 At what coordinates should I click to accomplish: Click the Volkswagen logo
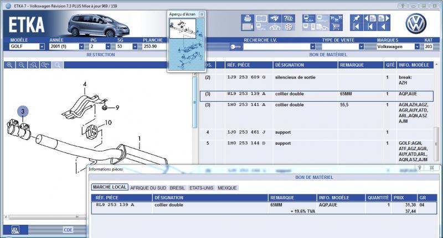point(416,24)
